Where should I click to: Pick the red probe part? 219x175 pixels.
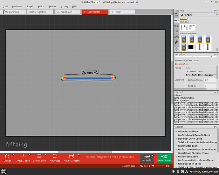click(200, 47)
